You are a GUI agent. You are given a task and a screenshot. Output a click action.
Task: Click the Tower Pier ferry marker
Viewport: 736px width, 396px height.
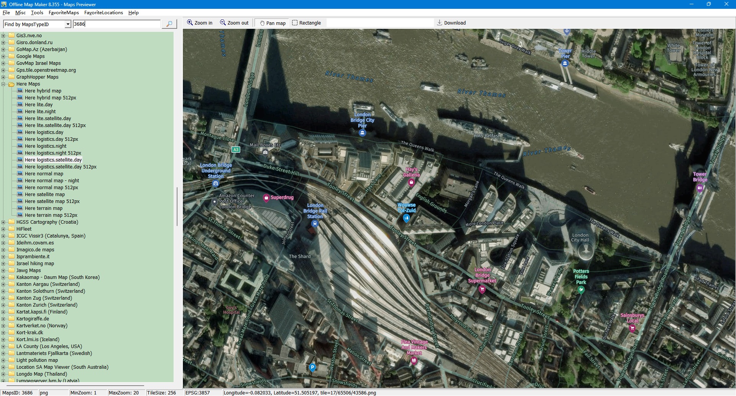pyautogui.click(x=565, y=63)
